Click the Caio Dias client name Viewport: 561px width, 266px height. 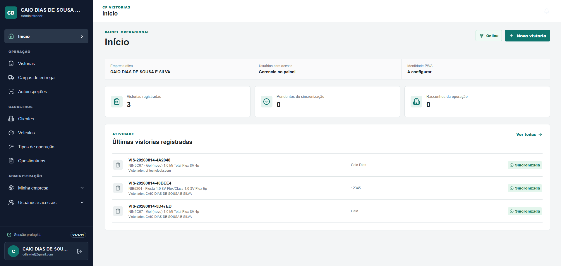coord(358,165)
